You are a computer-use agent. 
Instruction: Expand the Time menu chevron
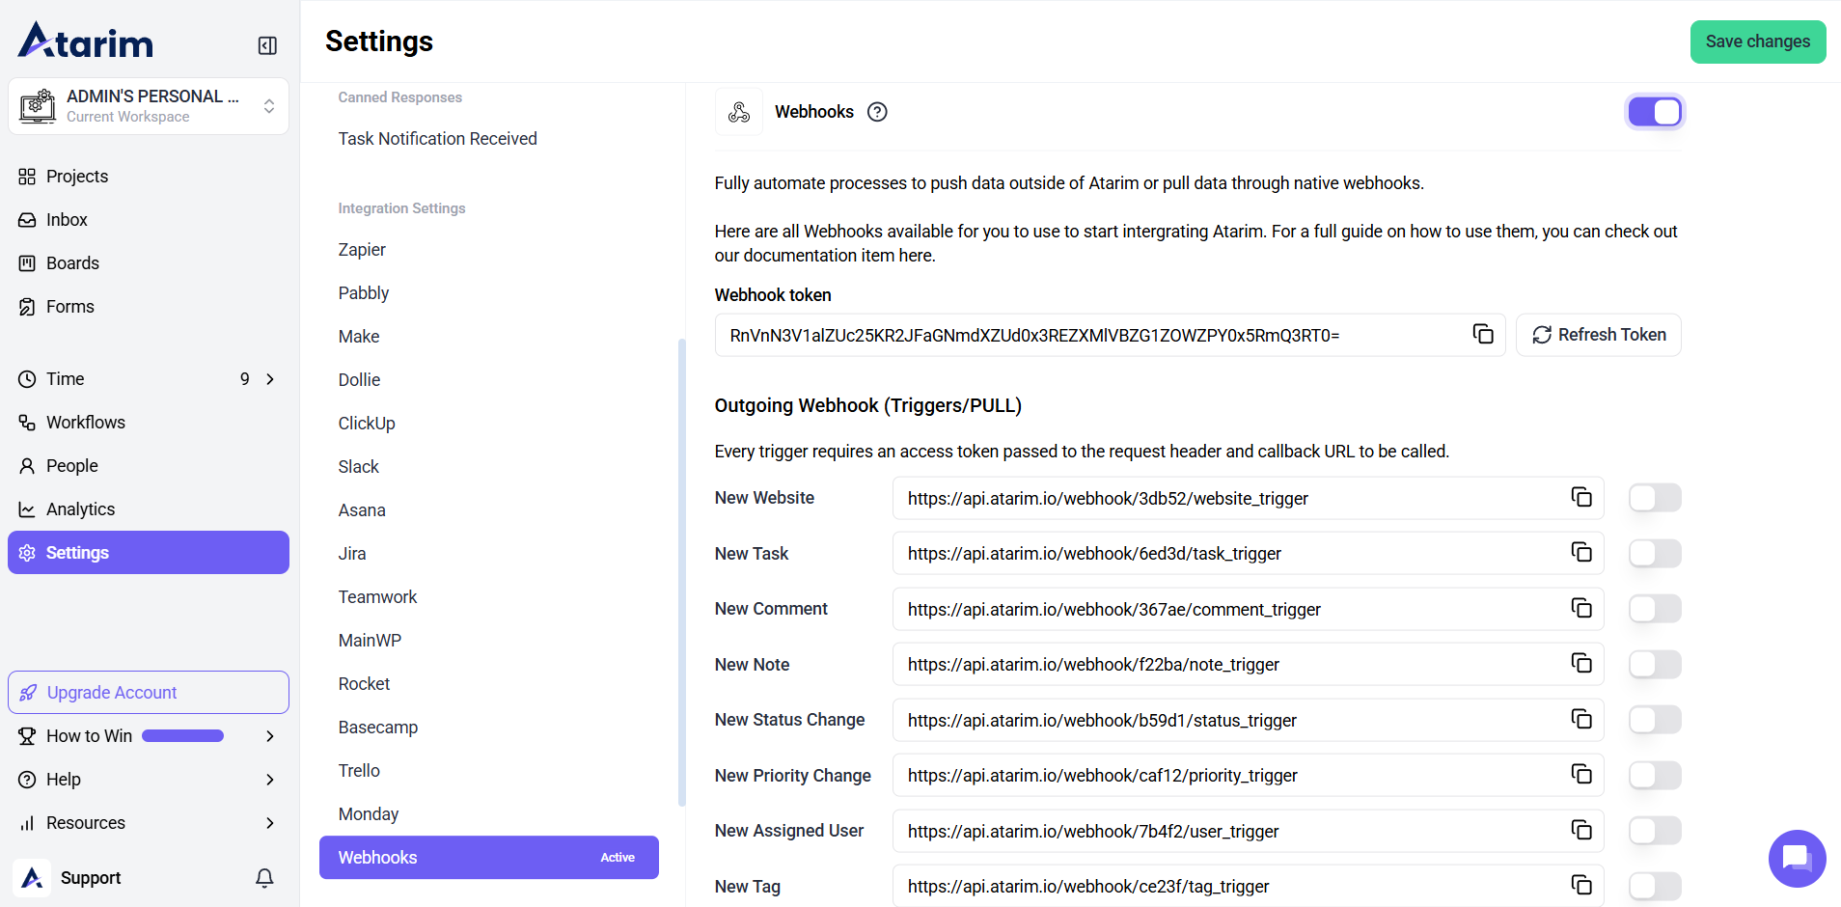(x=270, y=379)
